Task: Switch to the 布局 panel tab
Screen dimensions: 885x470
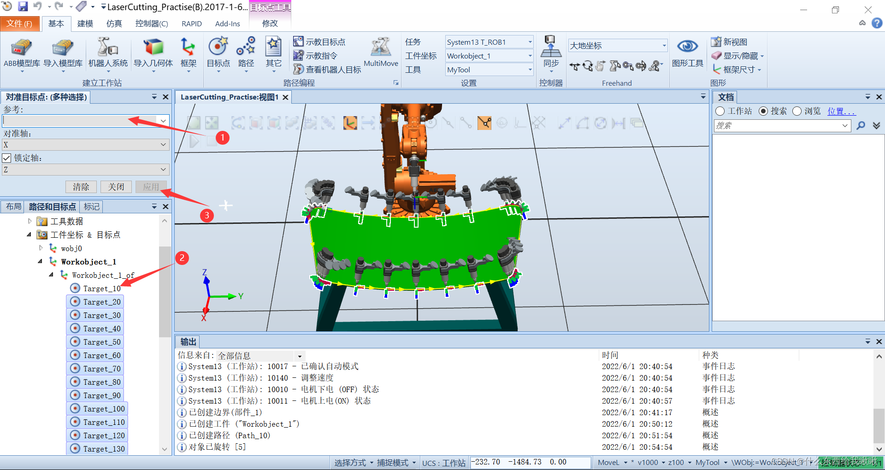Action: 13,206
